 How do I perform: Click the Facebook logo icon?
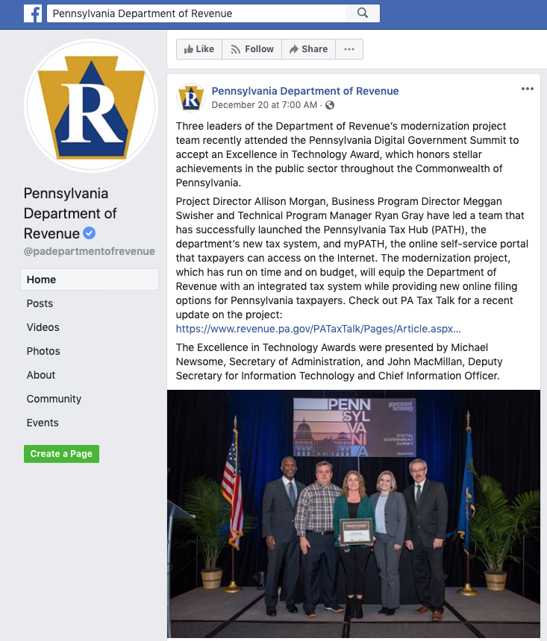[32, 13]
